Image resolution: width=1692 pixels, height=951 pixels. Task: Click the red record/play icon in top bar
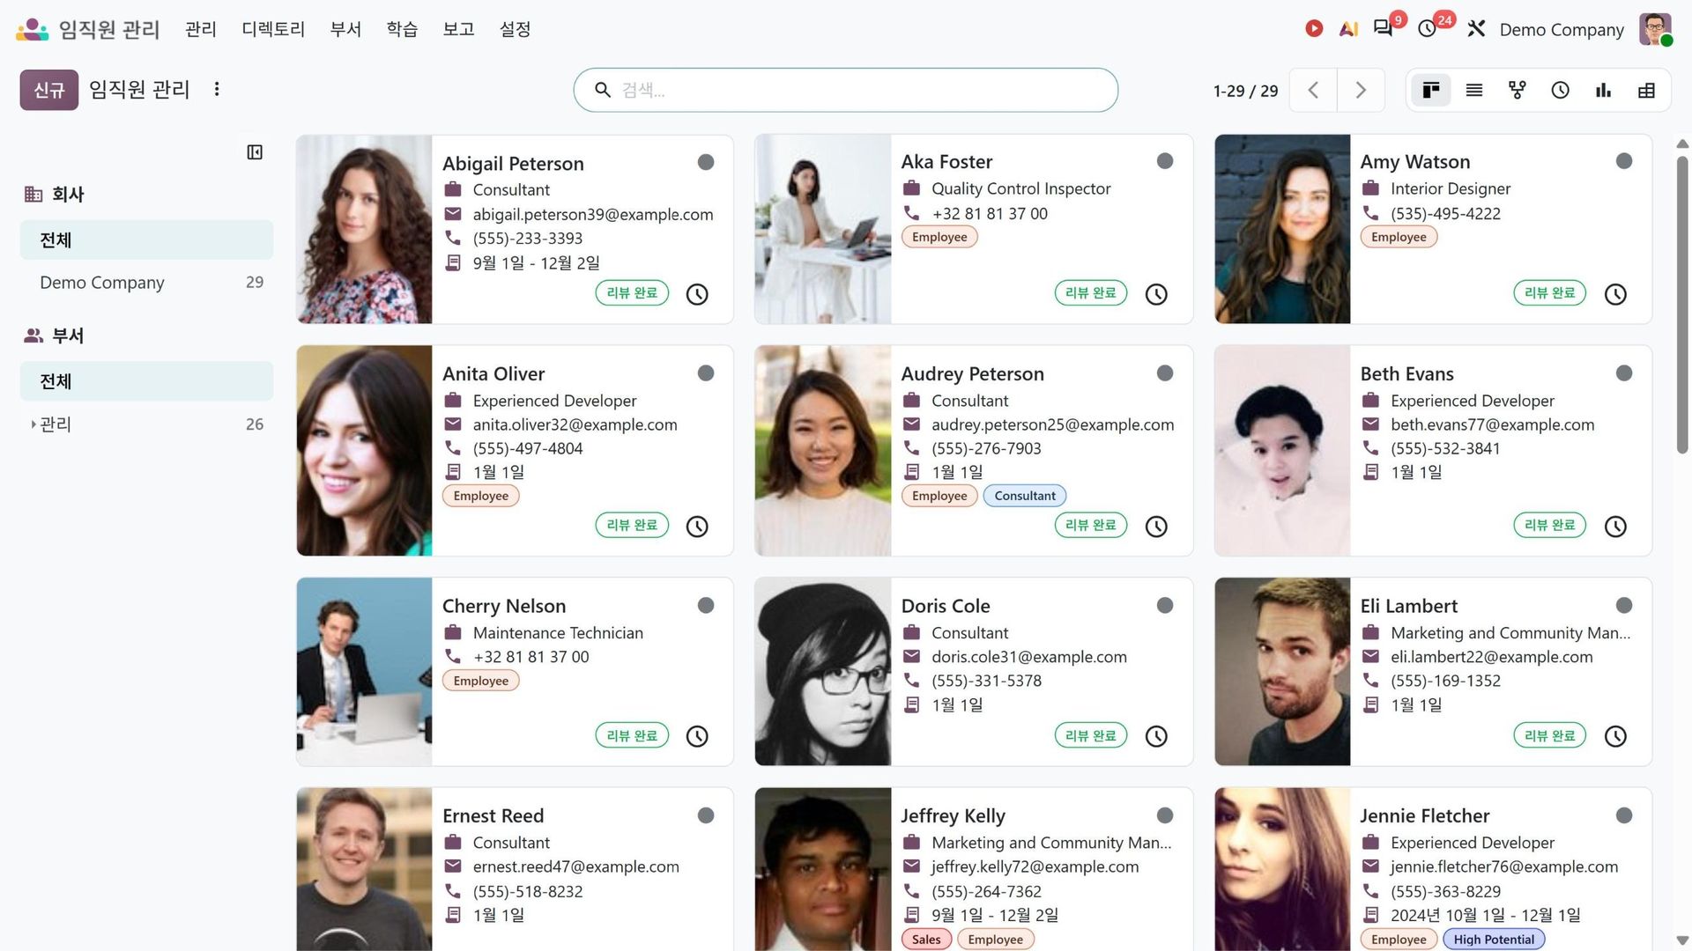tap(1314, 29)
